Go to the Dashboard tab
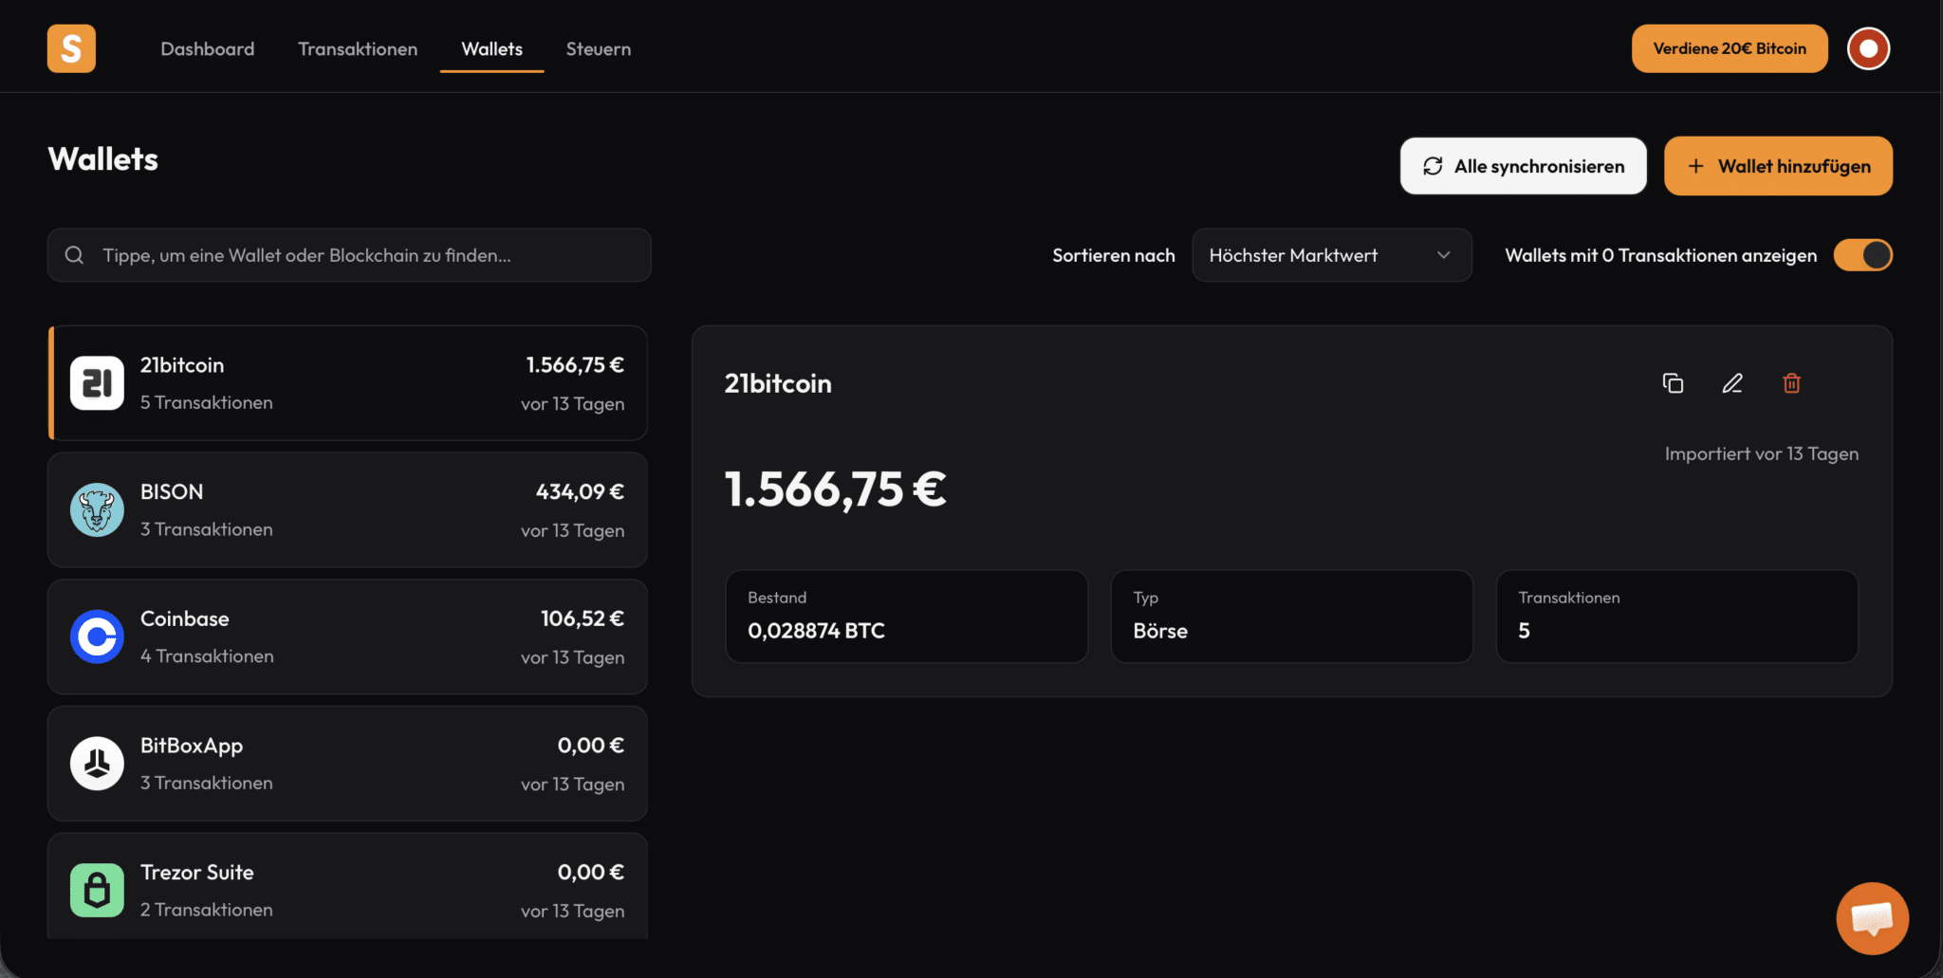1943x978 pixels. tap(208, 48)
